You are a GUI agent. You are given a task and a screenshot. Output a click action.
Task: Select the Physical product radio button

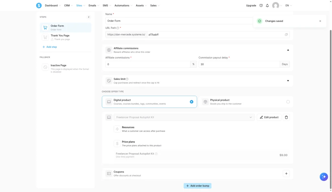point(288,102)
